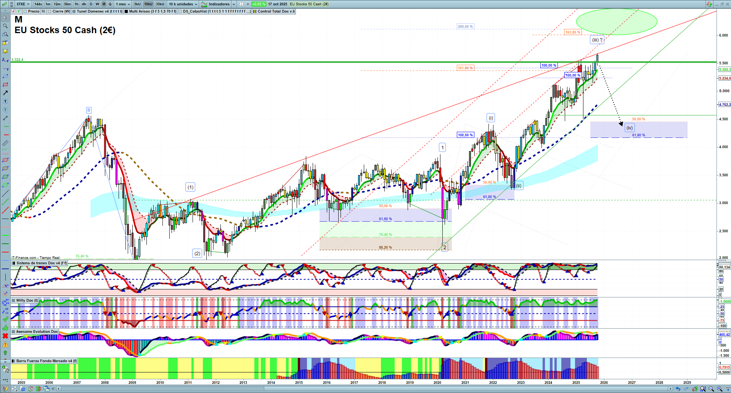The width and height of the screenshot is (731, 393).
Task: Zoom out with the minus magnifier
Action: point(711,389)
